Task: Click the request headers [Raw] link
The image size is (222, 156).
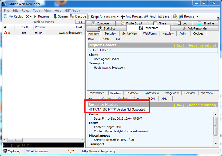Action: click(x=179, y=45)
